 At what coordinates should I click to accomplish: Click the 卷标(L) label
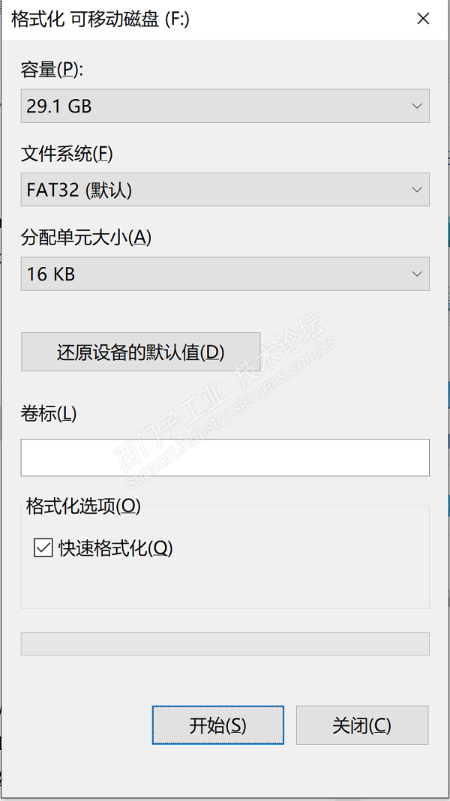tap(49, 413)
